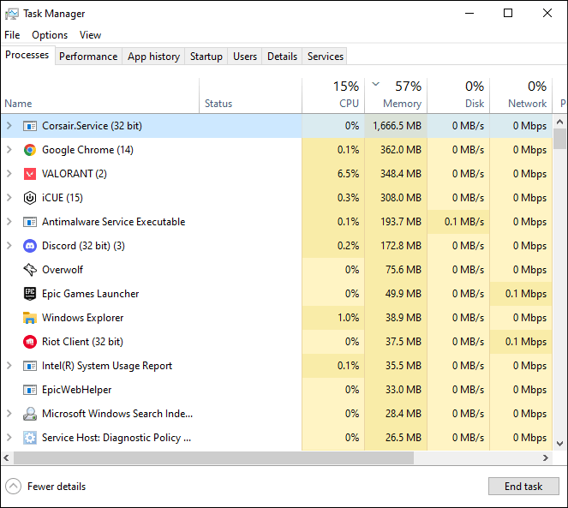Sort by the Status column header
Image resolution: width=568 pixels, height=508 pixels.
[x=250, y=96]
